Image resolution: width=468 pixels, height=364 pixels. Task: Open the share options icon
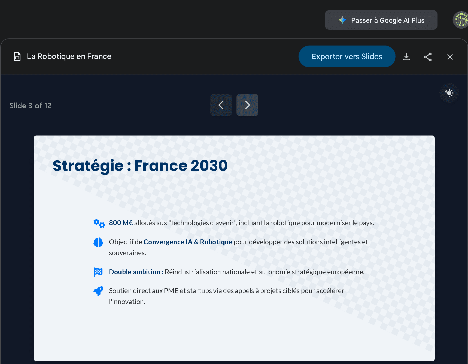[427, 57]
